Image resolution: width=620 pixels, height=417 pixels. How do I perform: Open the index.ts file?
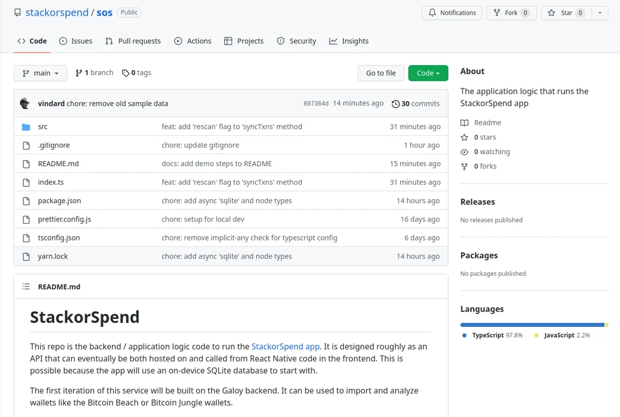[50, 182]
